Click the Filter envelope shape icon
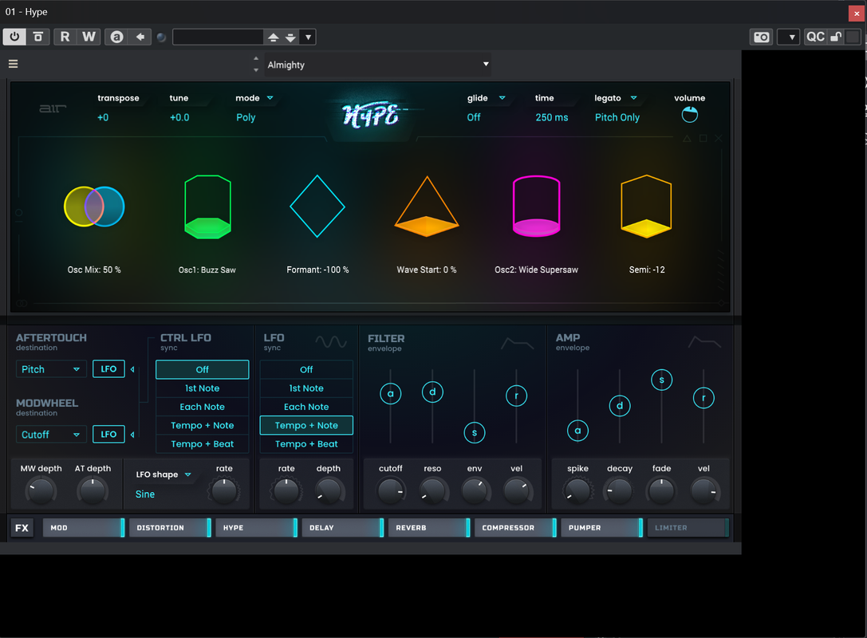This screenshot has width=867, height=638. pos(517,344)
